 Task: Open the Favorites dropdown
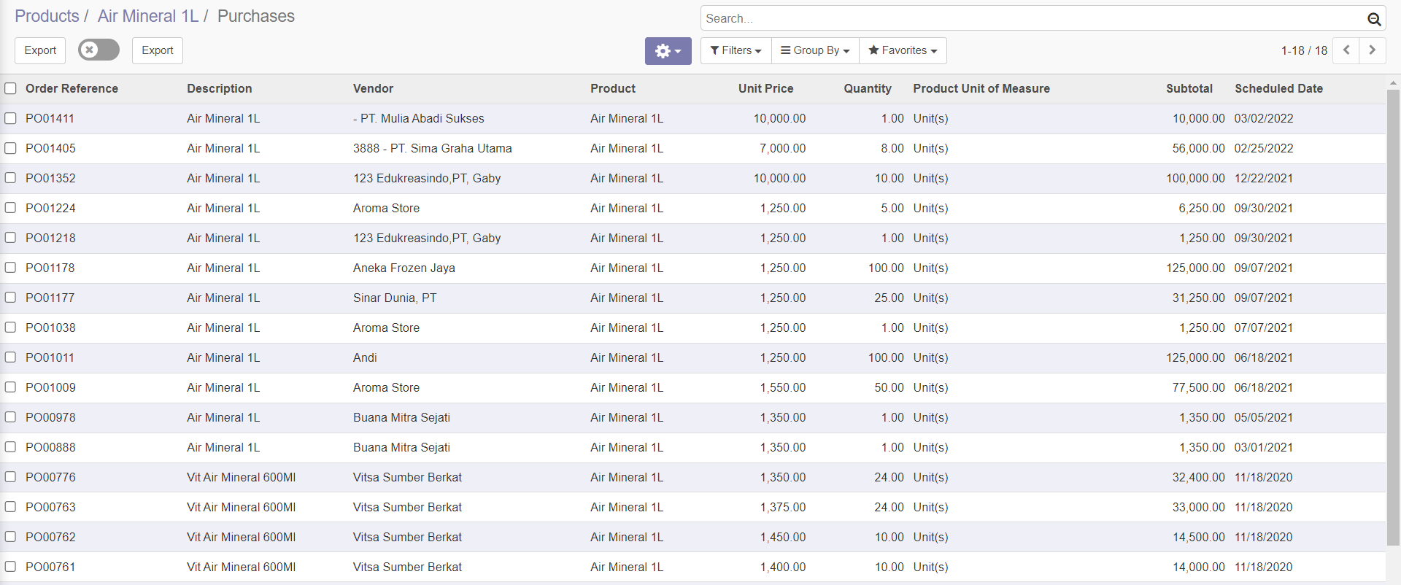tap(903, 50)
